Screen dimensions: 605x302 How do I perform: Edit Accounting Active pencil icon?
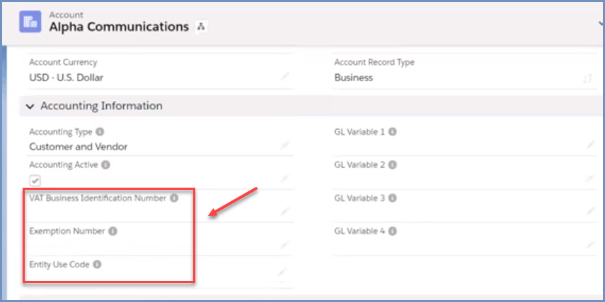tap(284, 178)
